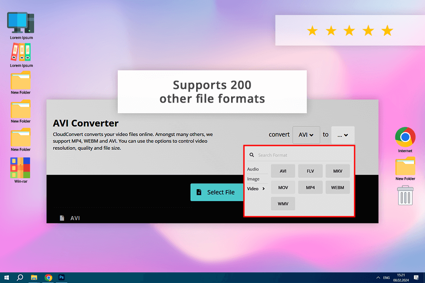Click the first rating star
425x283 pixels.
point(312,31)
